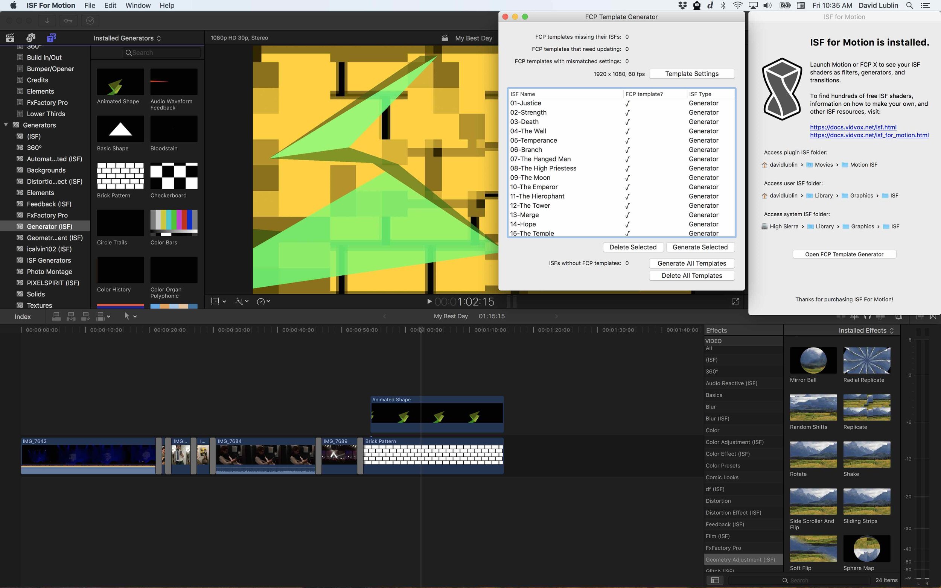Click the Geometry Adjustment ISF effects tab

click(740, 559)
